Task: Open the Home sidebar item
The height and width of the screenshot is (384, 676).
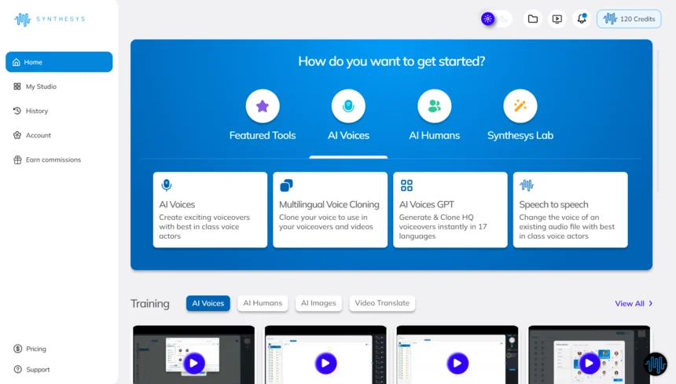Action: (x=59, y=62)
